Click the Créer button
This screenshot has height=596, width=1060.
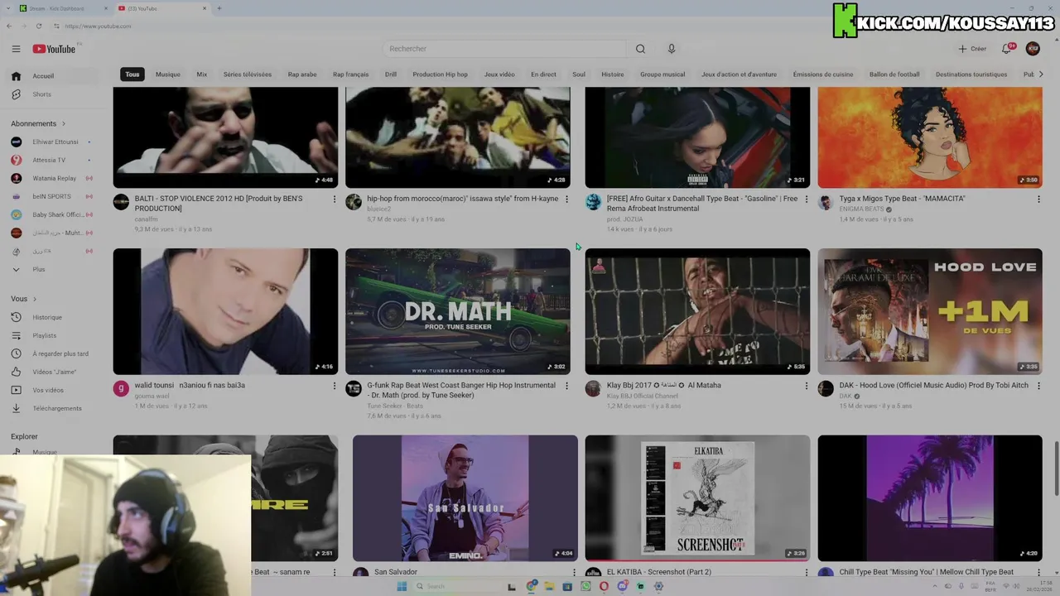point(972,49)
